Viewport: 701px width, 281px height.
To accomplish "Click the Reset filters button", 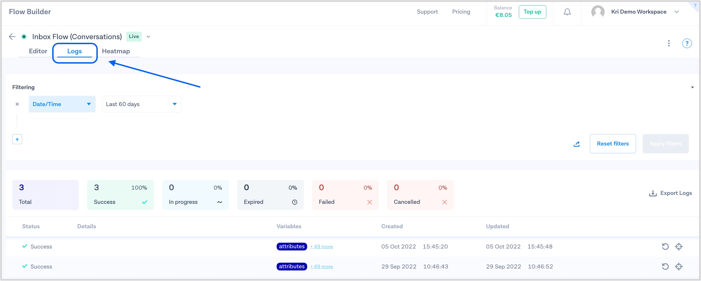I will pos(613,144).
